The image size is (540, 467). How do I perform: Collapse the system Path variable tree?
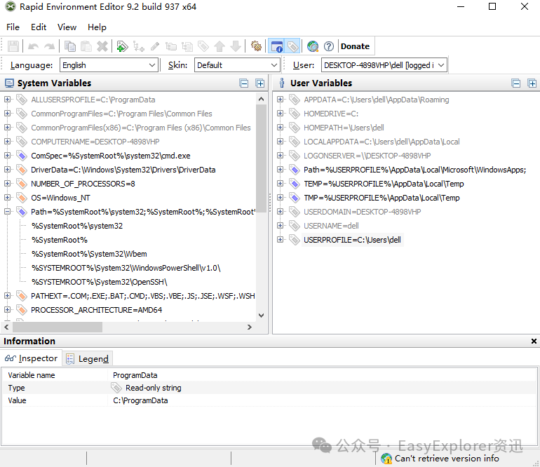(x=7, y=212)
